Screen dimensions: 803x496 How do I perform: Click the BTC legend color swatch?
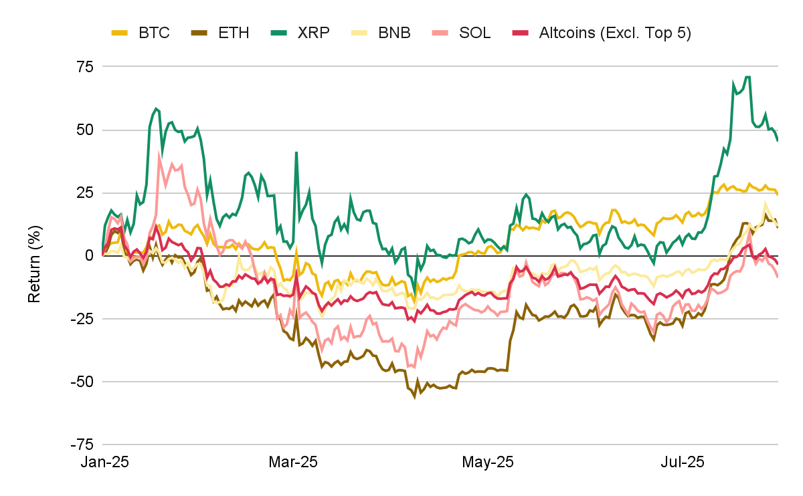[x=120, y=33]
